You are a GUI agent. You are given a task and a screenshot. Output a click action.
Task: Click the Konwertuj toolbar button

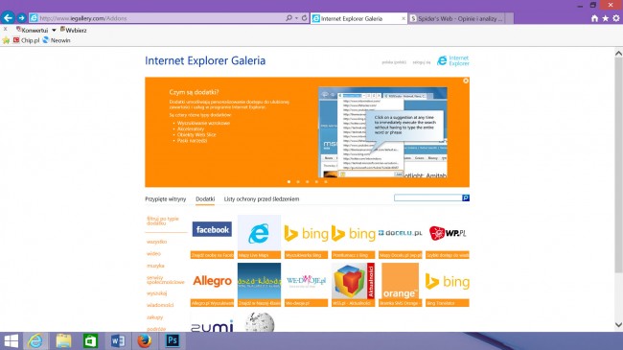(x=33, y=31)
